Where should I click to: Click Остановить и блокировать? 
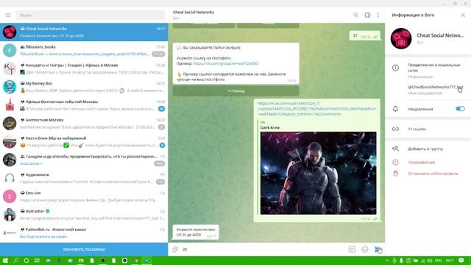pos(433,174)
